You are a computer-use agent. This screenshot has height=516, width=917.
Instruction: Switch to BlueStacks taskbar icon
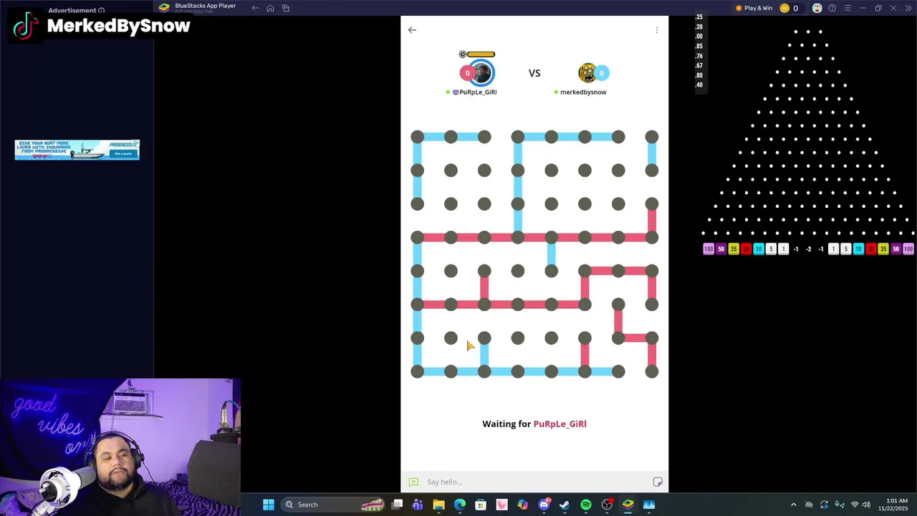(628, 505)
